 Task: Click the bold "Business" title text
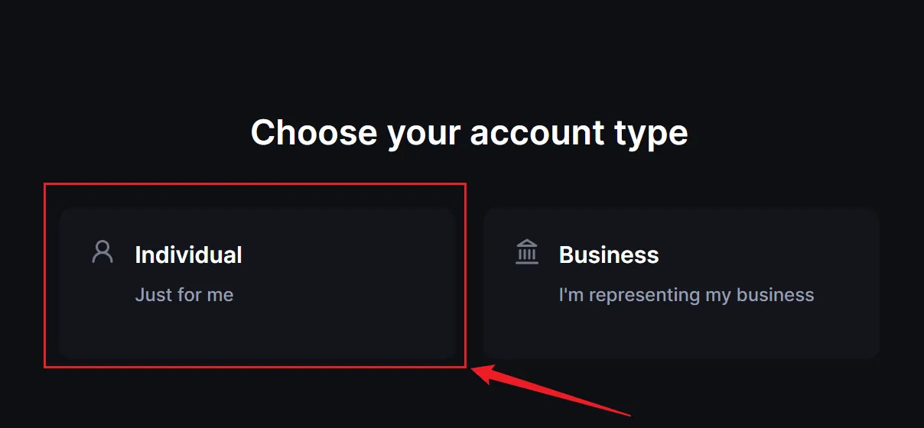pos(609,255)
